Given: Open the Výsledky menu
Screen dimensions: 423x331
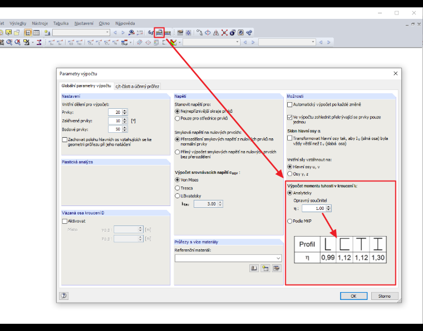Looking at the screenshot, I should [18, 23].
